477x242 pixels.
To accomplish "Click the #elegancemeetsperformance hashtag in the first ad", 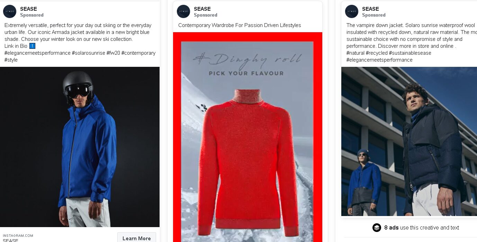I will pyautogui.click(x=37, y=53).
